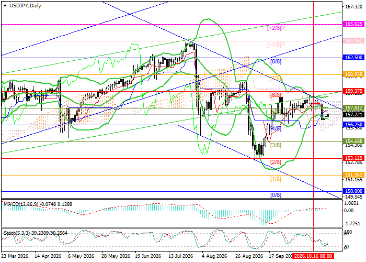Screen dimensions: 366x262
Task: Click the [0/8] Murrey level label
Action: [x=276, y=195]
